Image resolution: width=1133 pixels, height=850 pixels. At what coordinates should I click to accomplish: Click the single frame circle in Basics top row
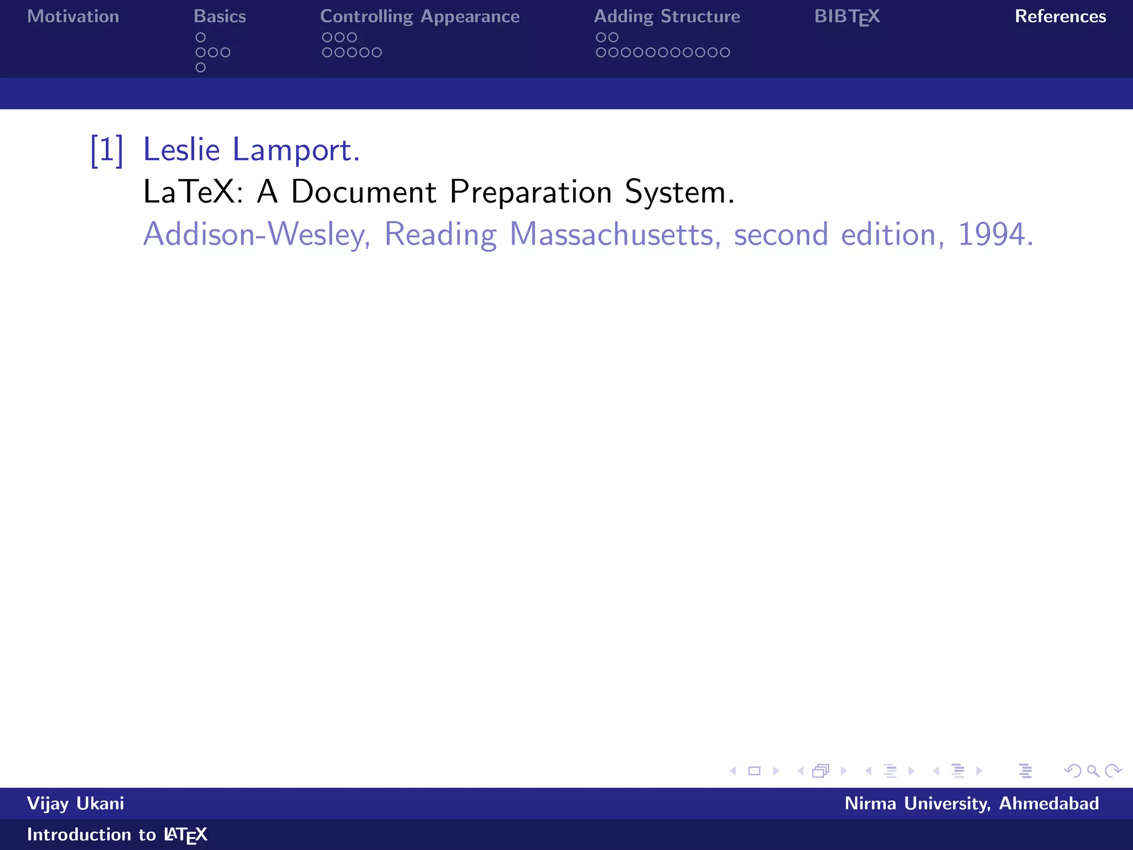tap(201, 38)
